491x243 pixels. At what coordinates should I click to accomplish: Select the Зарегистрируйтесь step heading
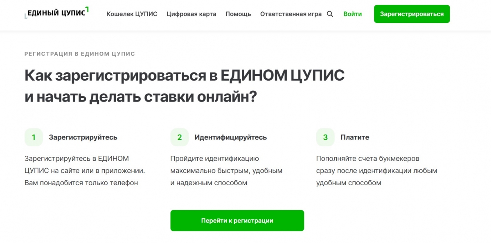tap(83, 137)
